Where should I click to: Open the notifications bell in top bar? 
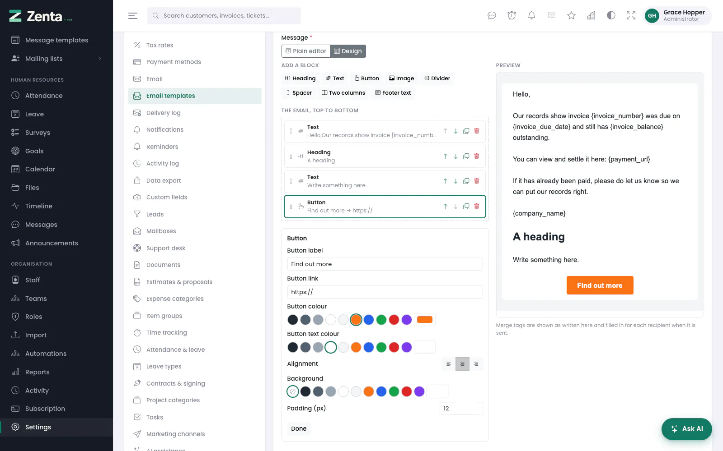pyautogui.click(x=531, y=16)
